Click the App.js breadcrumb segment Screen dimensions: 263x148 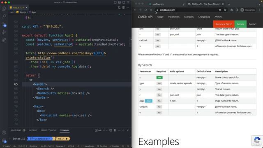click(21, 12)
